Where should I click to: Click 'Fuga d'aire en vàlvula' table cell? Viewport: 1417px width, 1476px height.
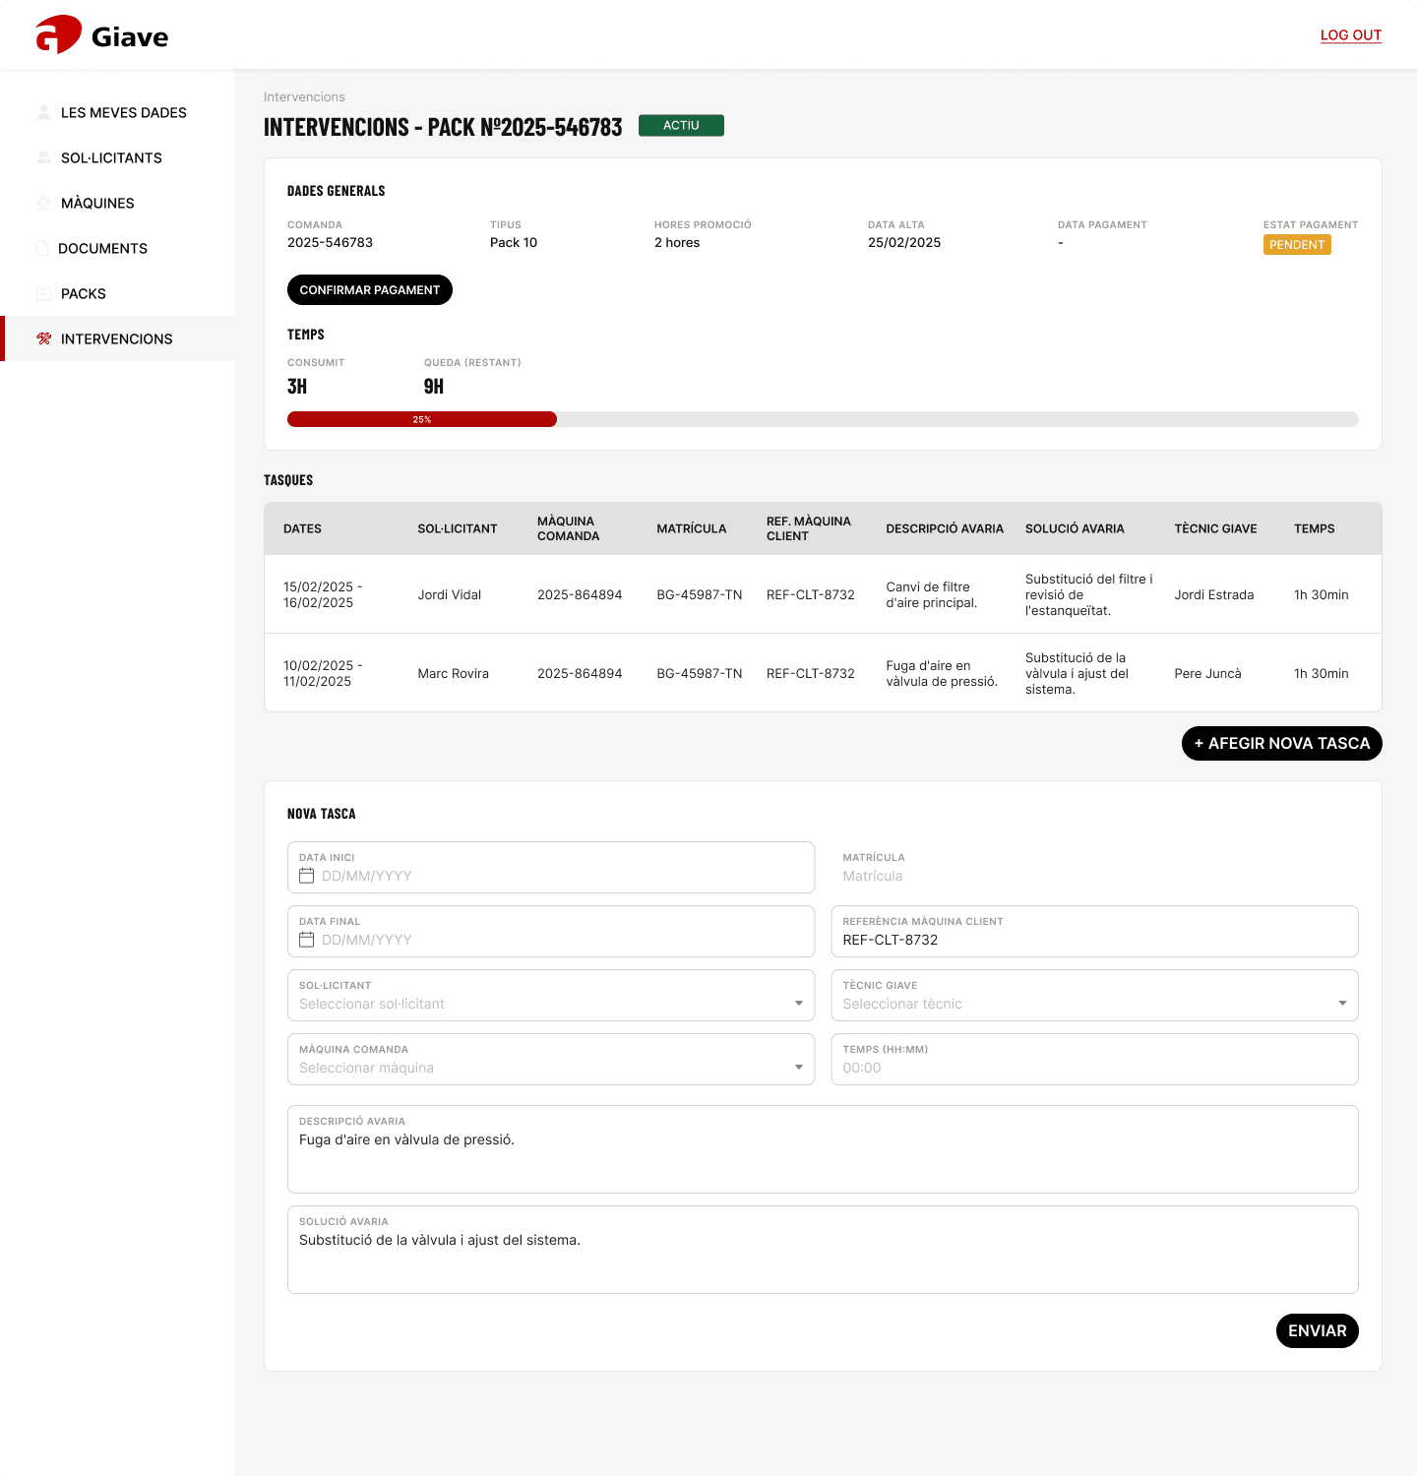[x=942, y=673]
